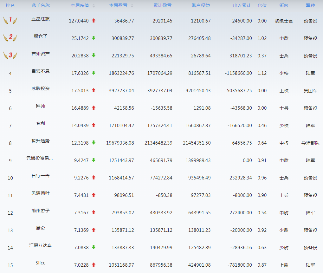Select rank title 中将
The height and width of the screenshot is (273, 323).
(284, 143)
